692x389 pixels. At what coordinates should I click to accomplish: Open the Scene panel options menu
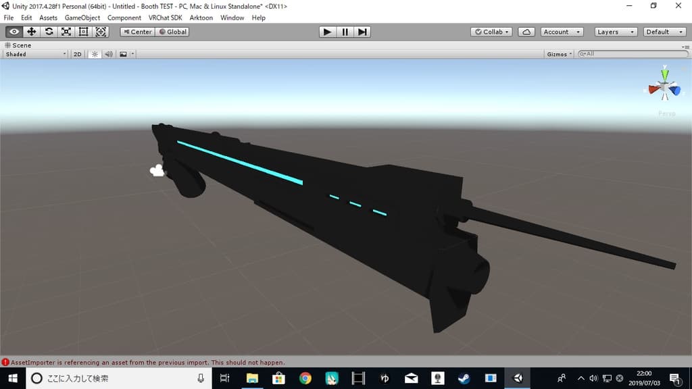685,47
